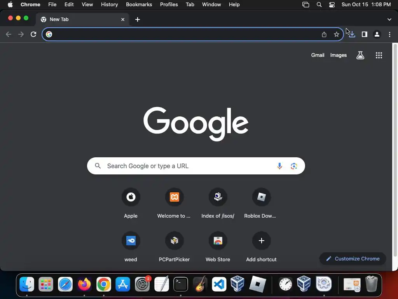
Task: Open the profile avatar icon
Action: click(x=377, y=34)
